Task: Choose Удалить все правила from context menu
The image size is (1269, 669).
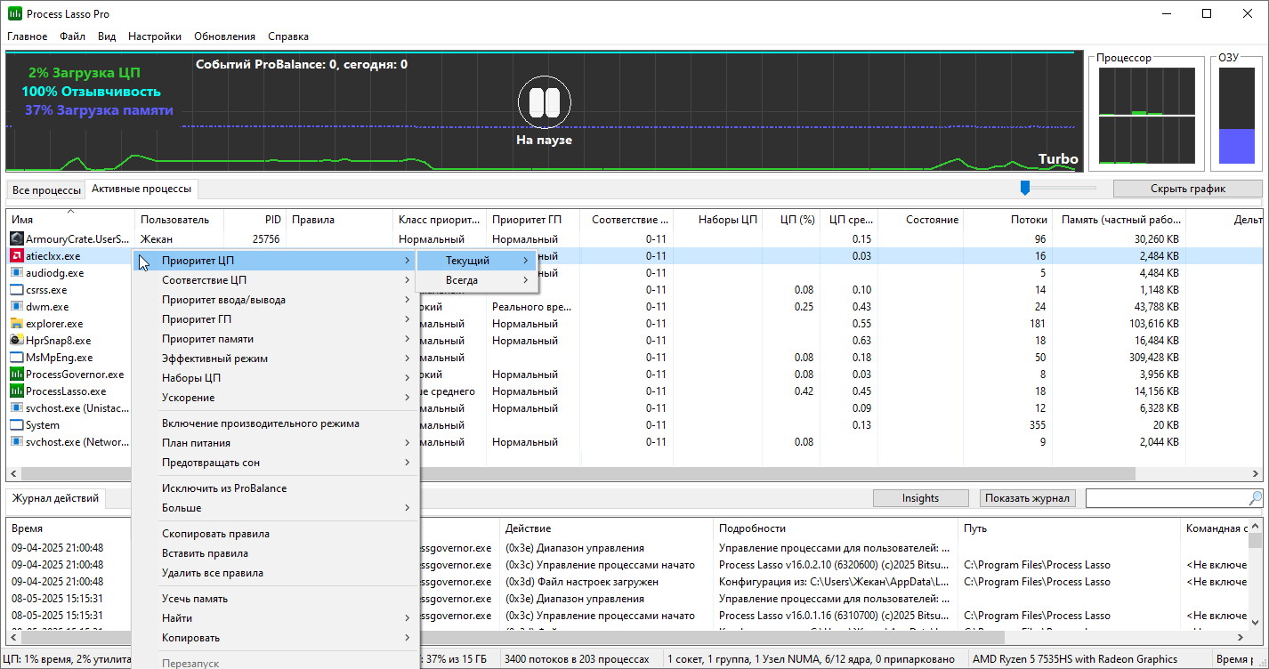Action: click(x=275, y=573)
